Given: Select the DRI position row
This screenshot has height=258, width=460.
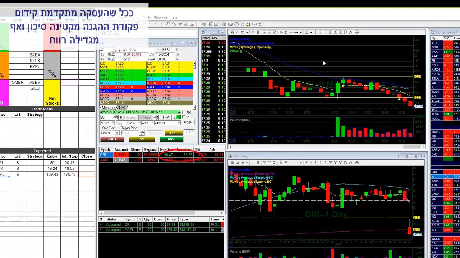Looking at the screenshot, I should (161, 155).
